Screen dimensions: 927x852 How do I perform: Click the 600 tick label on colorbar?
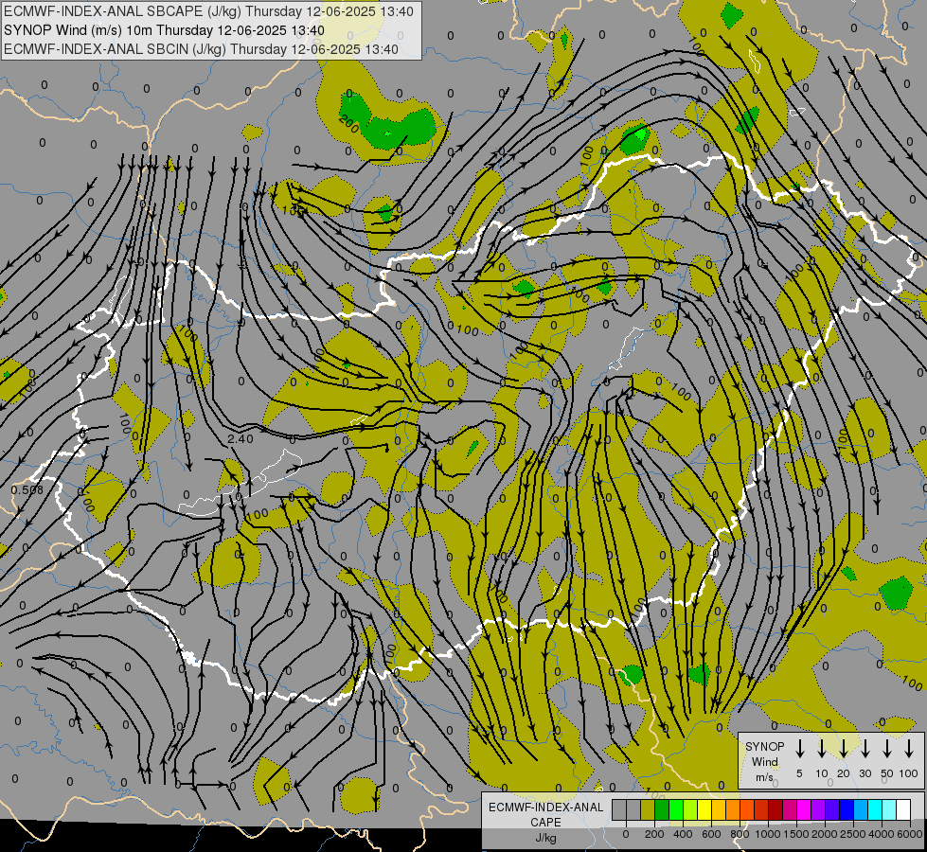click(711, 834)
